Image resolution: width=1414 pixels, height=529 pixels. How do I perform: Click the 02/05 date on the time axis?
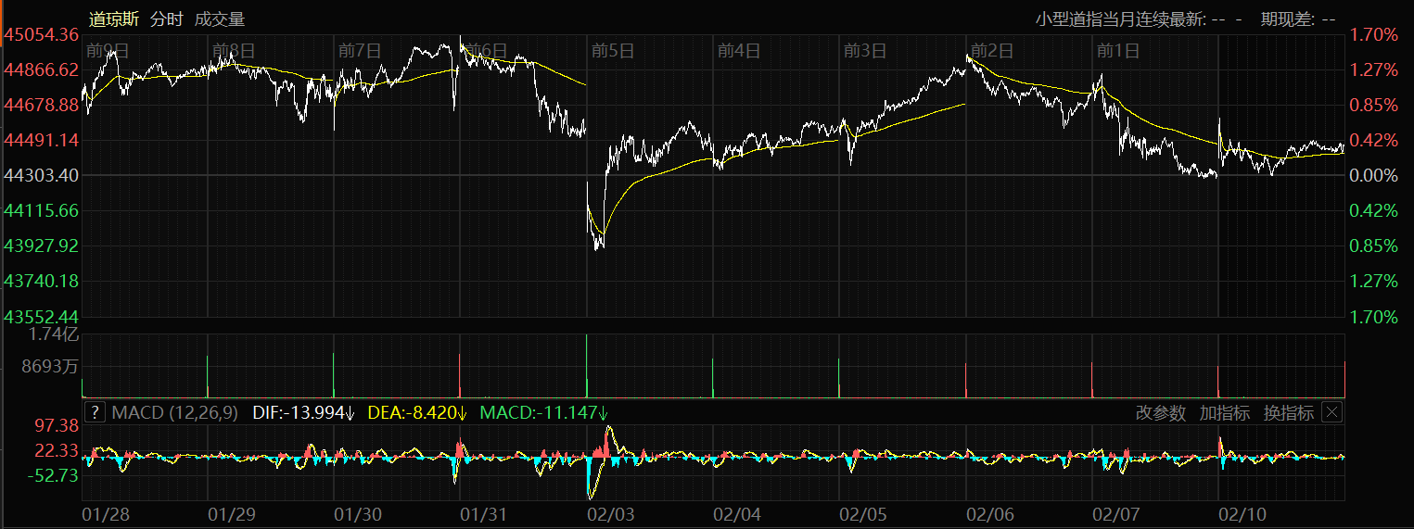coord(862,513)
